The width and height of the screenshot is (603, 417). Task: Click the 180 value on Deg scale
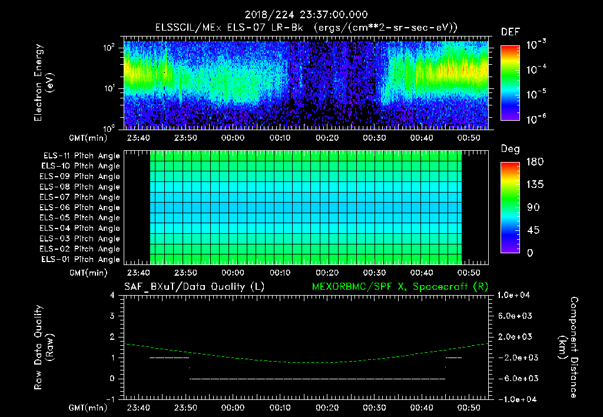[535, 161]
